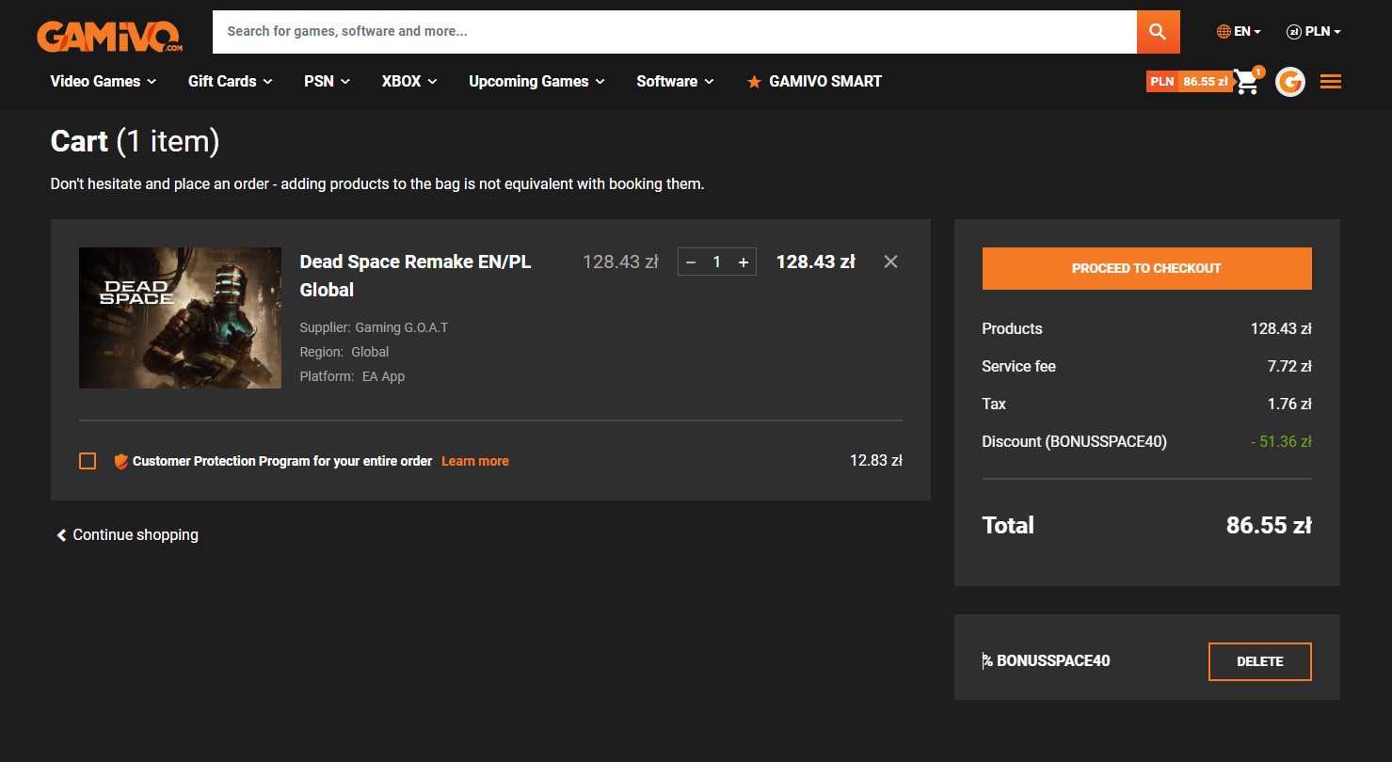The height and width of the screenshot is (762, 1392).
Task: Remove Dead Space from cart with X
Action: coord(890,262)
